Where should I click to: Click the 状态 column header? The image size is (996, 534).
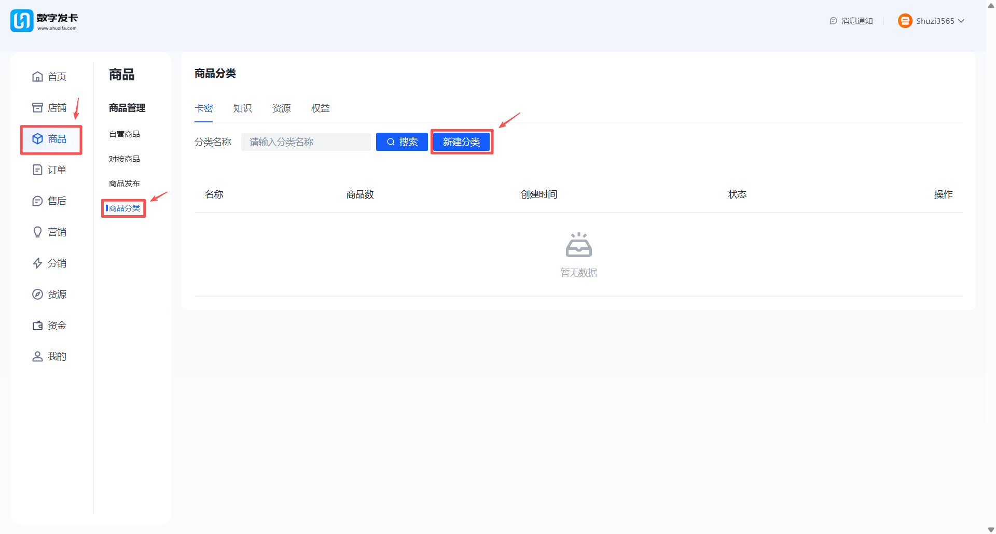737,194
